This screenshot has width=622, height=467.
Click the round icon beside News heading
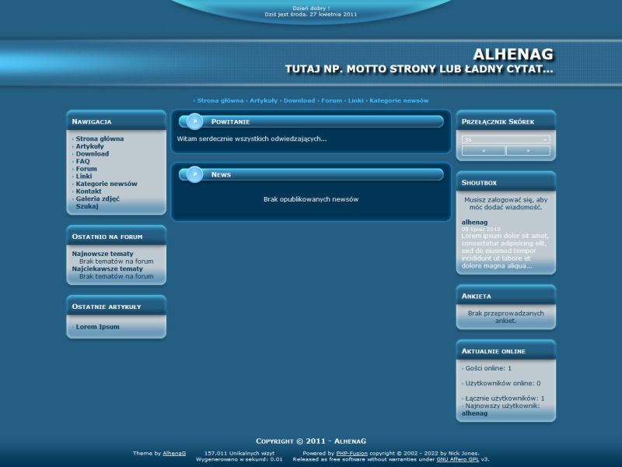coord(194,174)
